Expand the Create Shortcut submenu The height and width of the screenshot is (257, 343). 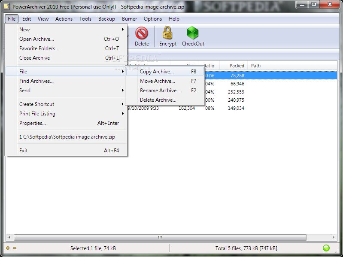[66, 104]
